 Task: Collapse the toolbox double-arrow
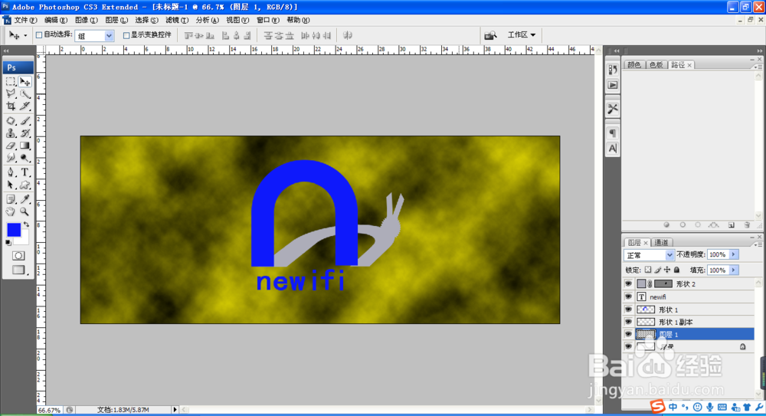(6, 51)
